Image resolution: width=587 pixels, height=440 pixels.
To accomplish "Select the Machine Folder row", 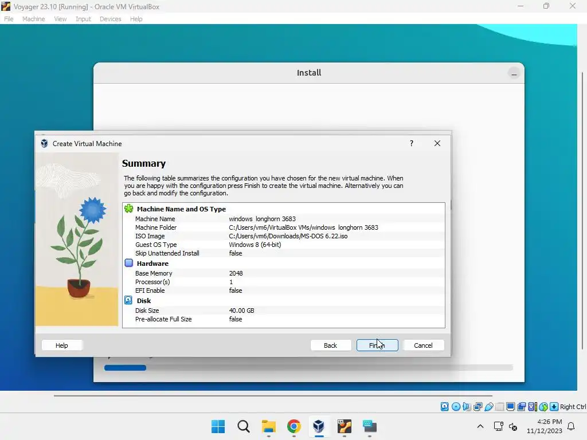I will 284,227.
